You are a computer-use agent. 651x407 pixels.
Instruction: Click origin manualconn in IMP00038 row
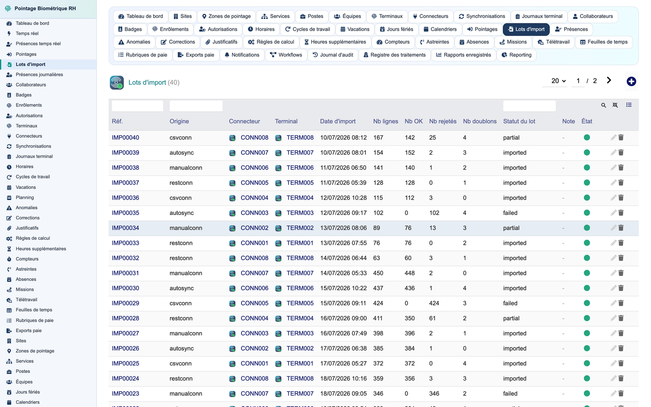(x=186, y=168)
